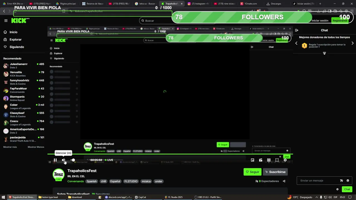This screenshot has height=200, width=356.
Task: Open Explorar in sidebar
Action: [15, 39]
